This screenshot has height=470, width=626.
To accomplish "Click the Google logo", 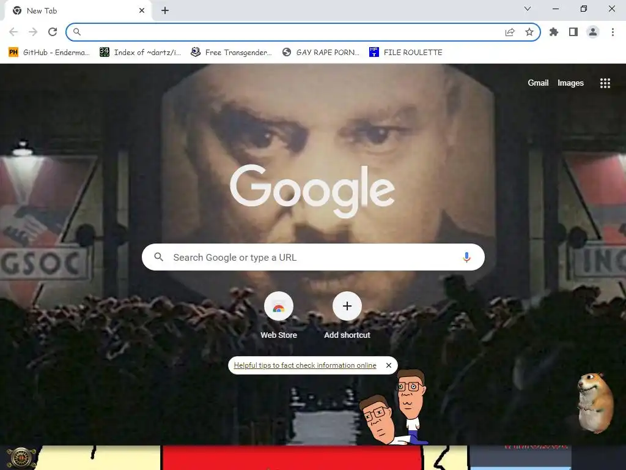I will pos(312,191).
